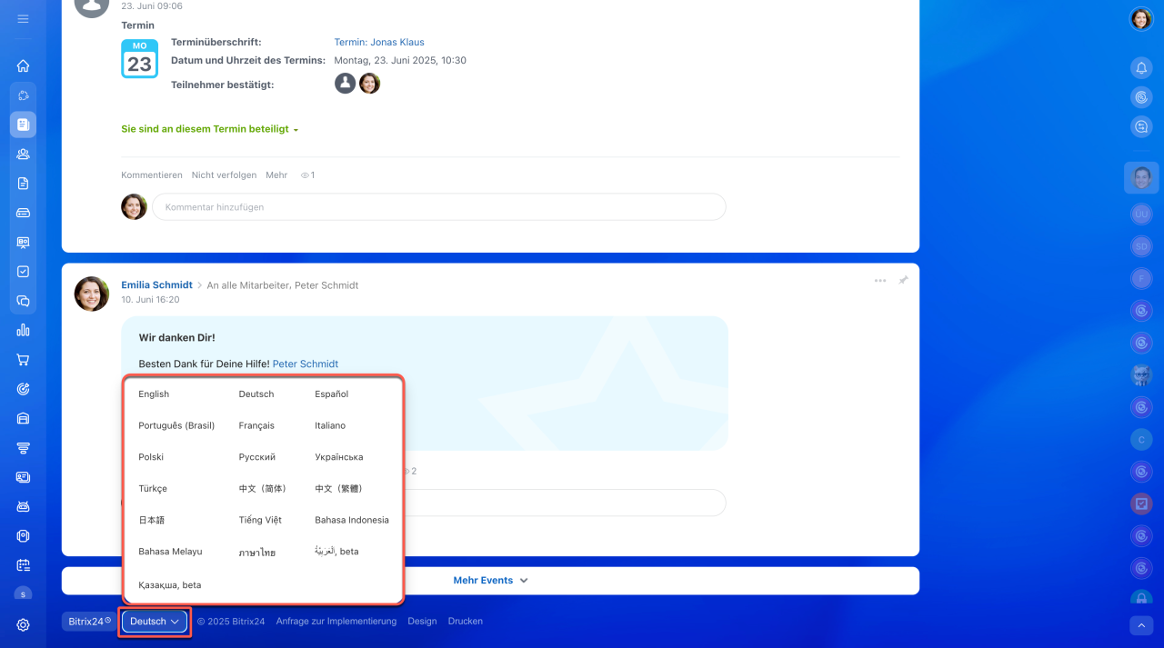1164x648 pixels.
Task: Choose Türkçe in the language list
Action: 153,489
